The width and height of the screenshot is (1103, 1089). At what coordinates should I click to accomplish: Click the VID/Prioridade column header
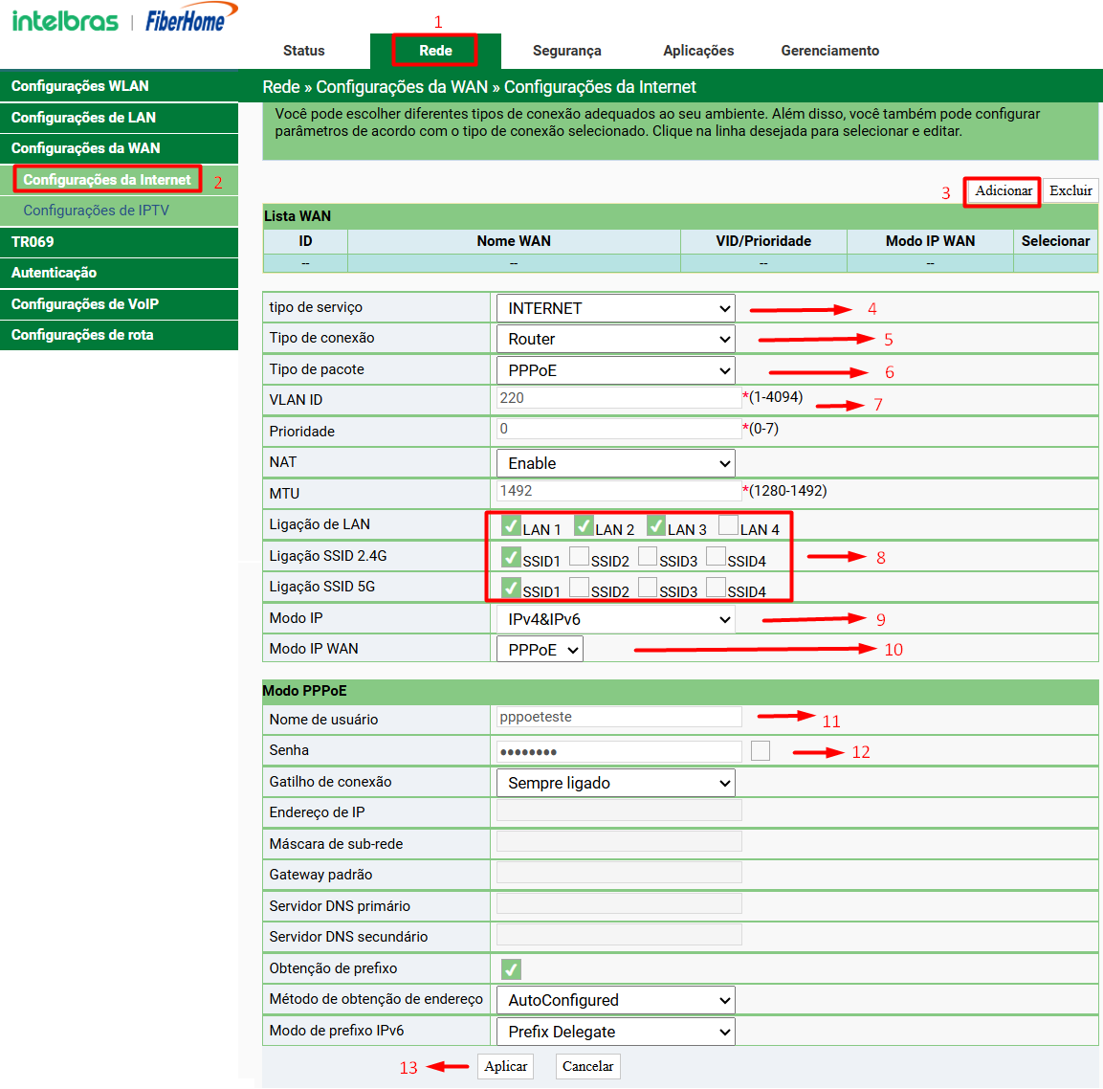click(x=763, y=241)
